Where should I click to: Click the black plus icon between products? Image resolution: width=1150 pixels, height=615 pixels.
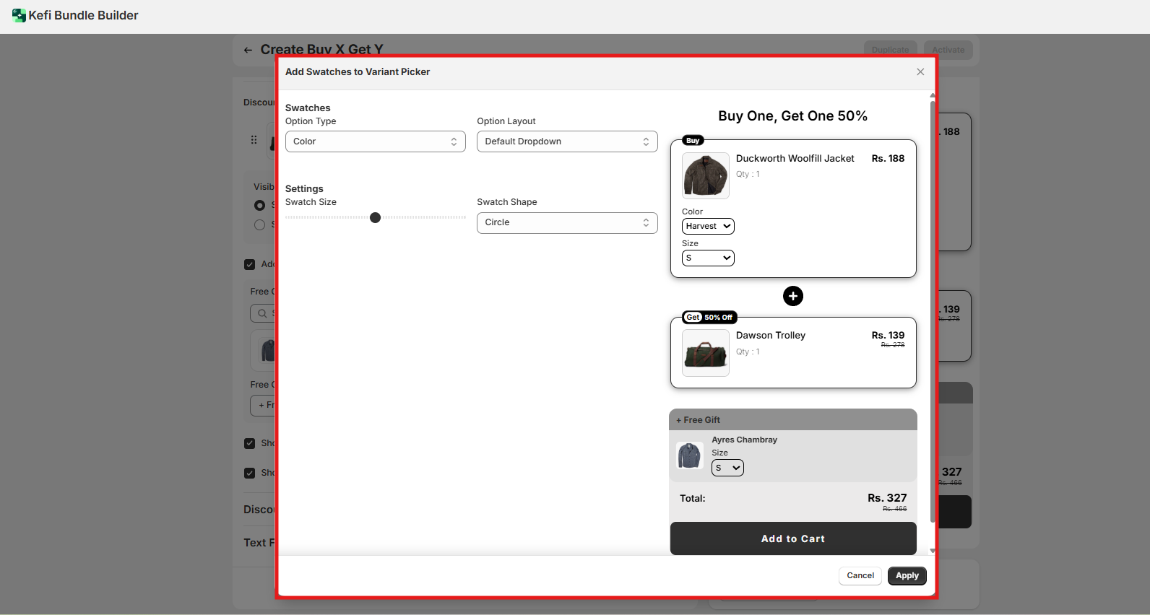coord(793,296)
